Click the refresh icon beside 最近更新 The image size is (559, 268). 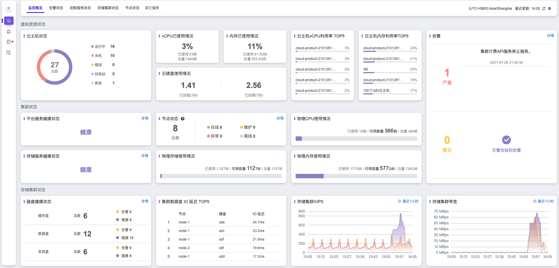coord(544,9)
